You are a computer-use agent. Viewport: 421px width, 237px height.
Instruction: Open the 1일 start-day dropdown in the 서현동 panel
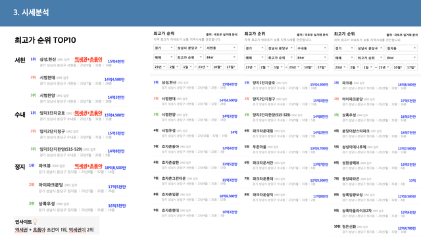(187, 67)
